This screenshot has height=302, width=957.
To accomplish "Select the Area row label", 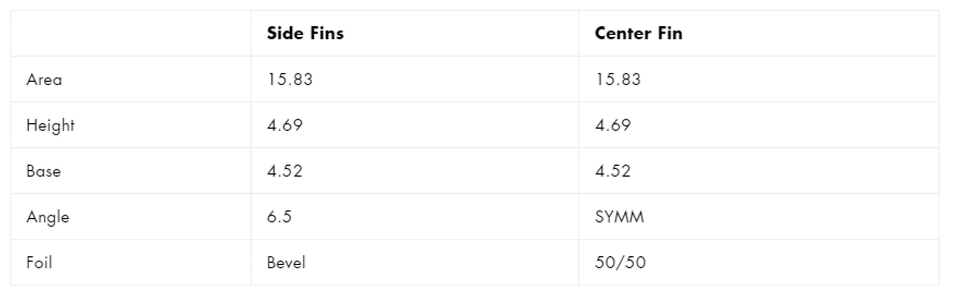I will 44,80.
